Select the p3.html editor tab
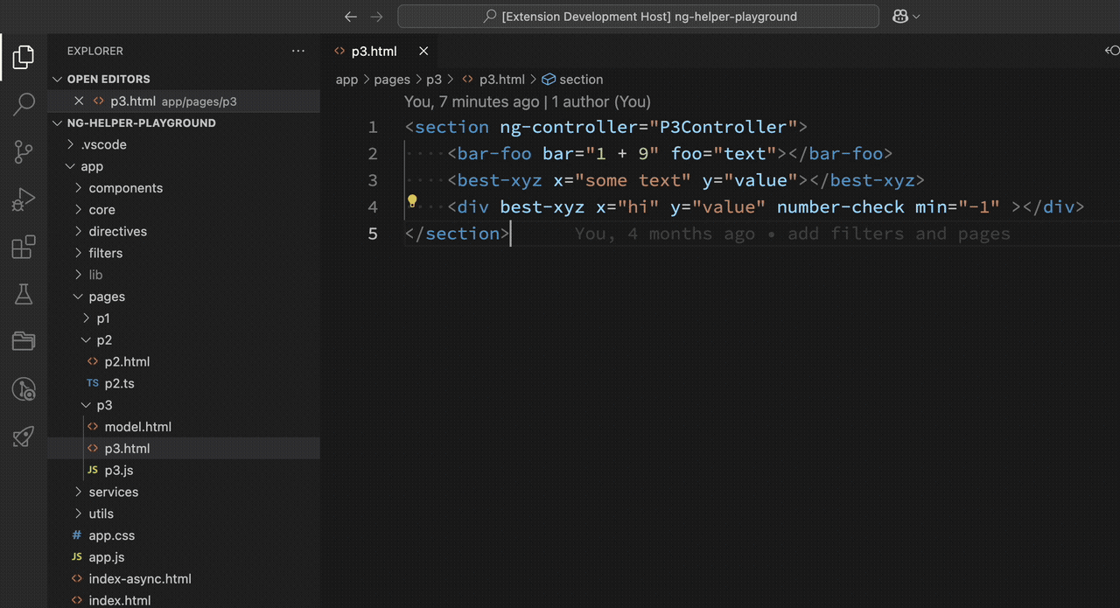1120x608 pixels. (x=374, y=51)
